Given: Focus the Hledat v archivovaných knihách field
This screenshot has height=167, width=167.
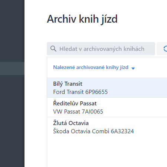Looking at the screenshot, I should pyautogui.click(x=101, y=49).
